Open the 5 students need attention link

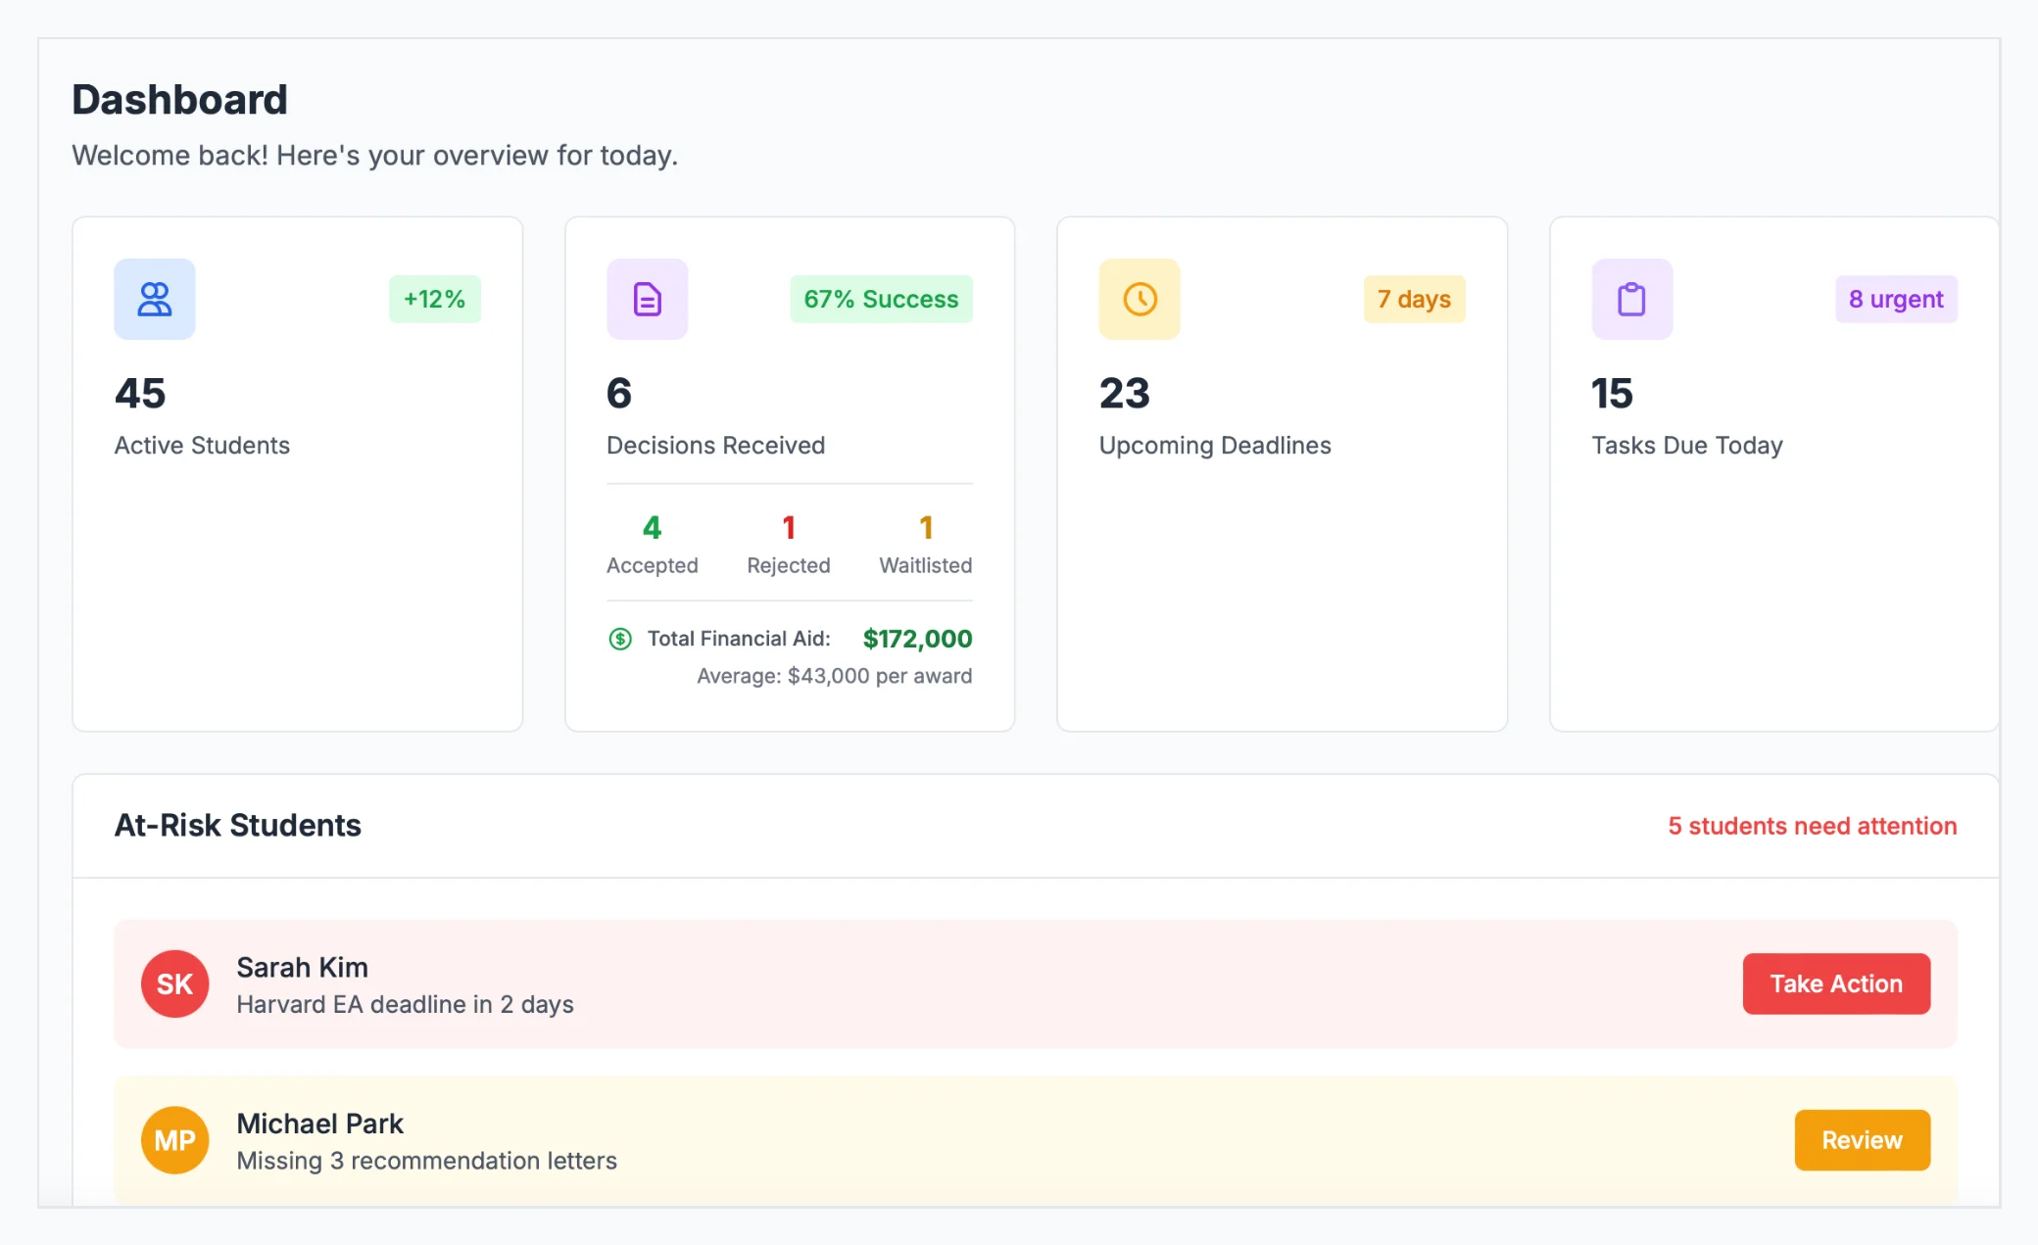click(1811, 826)
